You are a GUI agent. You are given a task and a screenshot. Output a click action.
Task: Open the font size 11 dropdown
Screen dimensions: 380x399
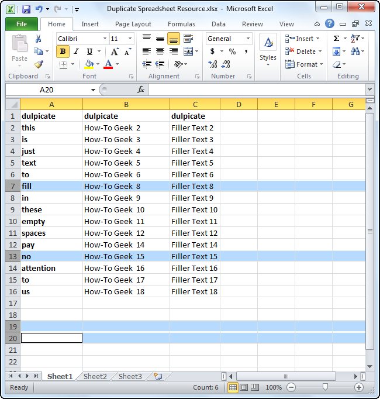tap(130, 39)
